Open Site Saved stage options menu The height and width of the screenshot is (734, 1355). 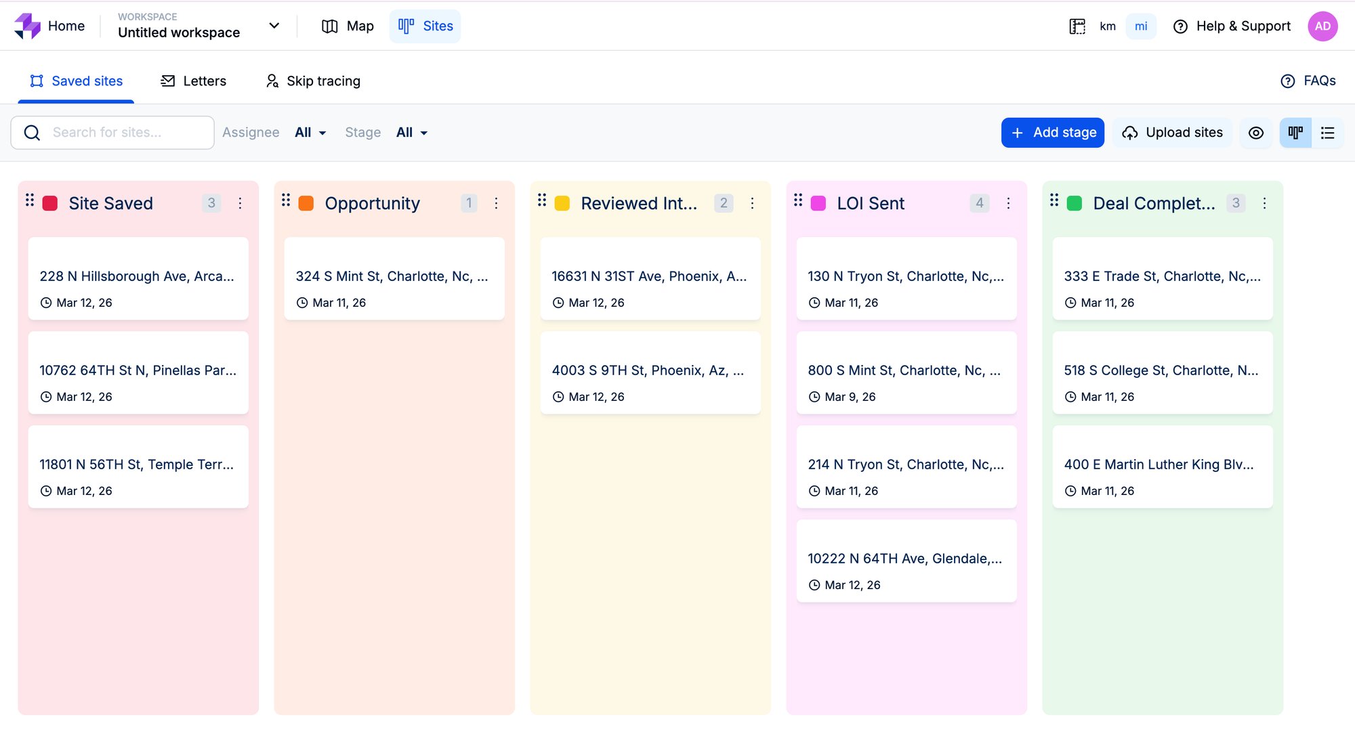click(240, 203)
